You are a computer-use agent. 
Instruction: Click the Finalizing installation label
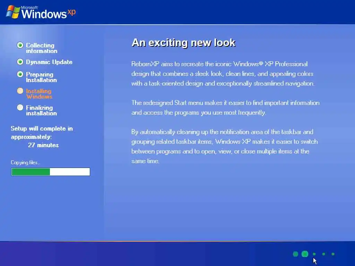coord(42,110)
